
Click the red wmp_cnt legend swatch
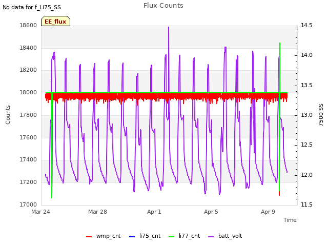(x=89, y=237)
